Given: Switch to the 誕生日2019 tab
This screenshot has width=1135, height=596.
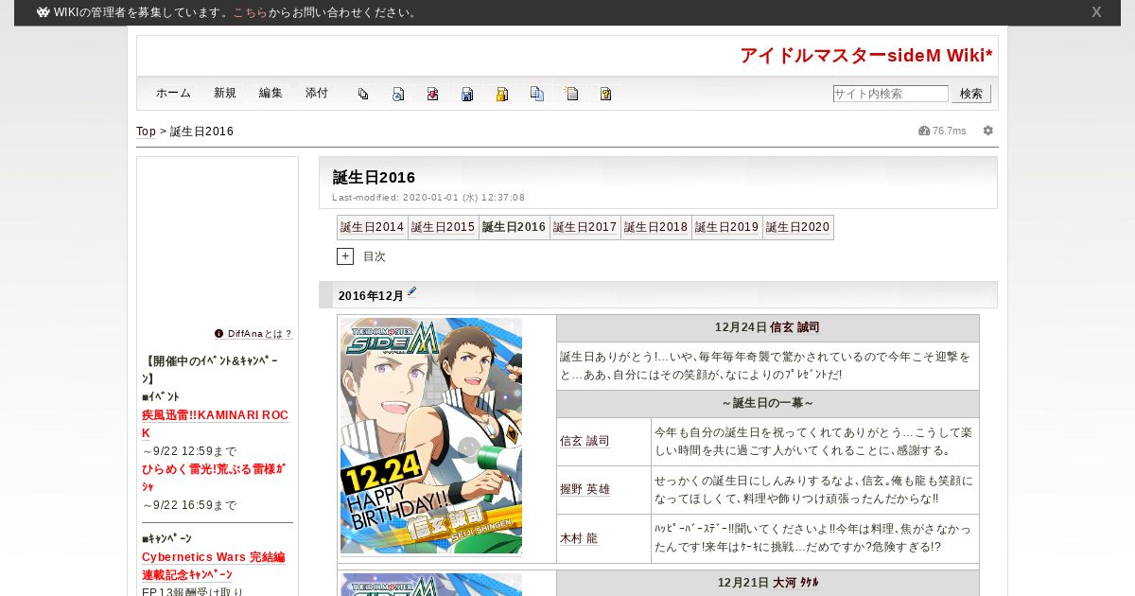Looking at the screenshot, I should 727,227.
